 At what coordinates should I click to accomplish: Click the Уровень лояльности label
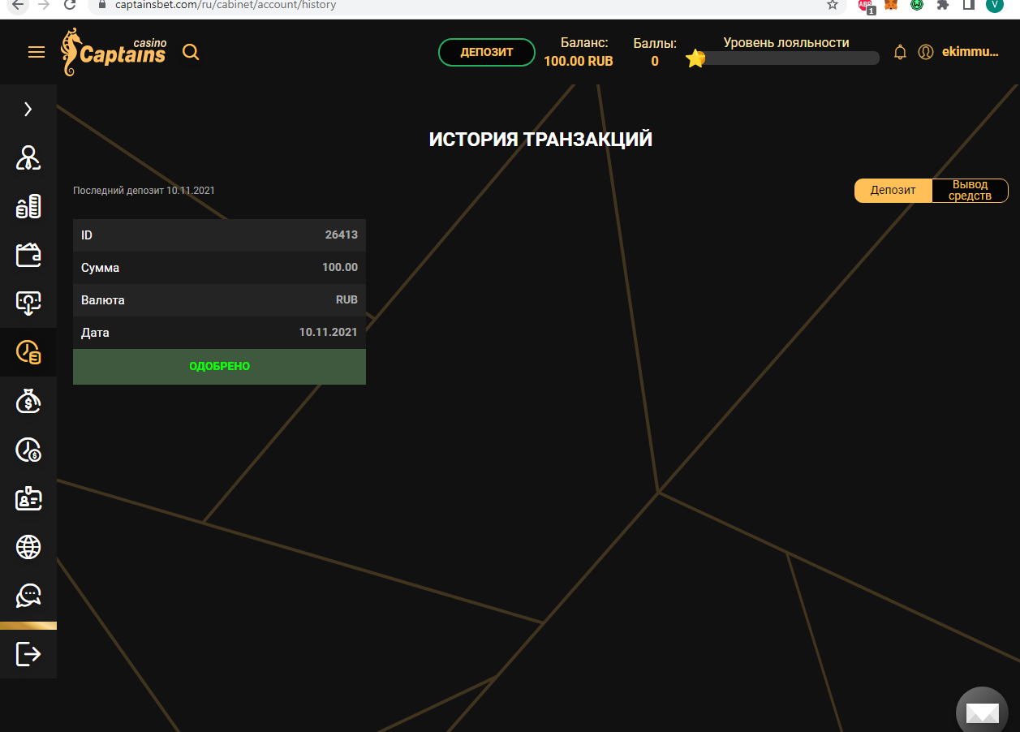[x=786, y=43]
